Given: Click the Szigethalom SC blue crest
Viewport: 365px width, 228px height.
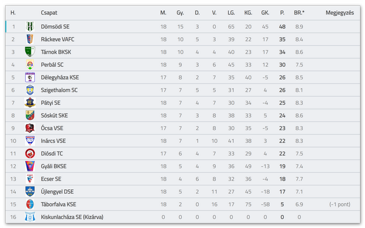Looking at the screenshot, I should [x=30, y=90].
